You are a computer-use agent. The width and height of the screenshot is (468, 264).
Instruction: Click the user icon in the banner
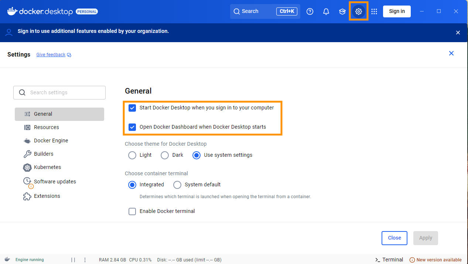click(9, 32)
